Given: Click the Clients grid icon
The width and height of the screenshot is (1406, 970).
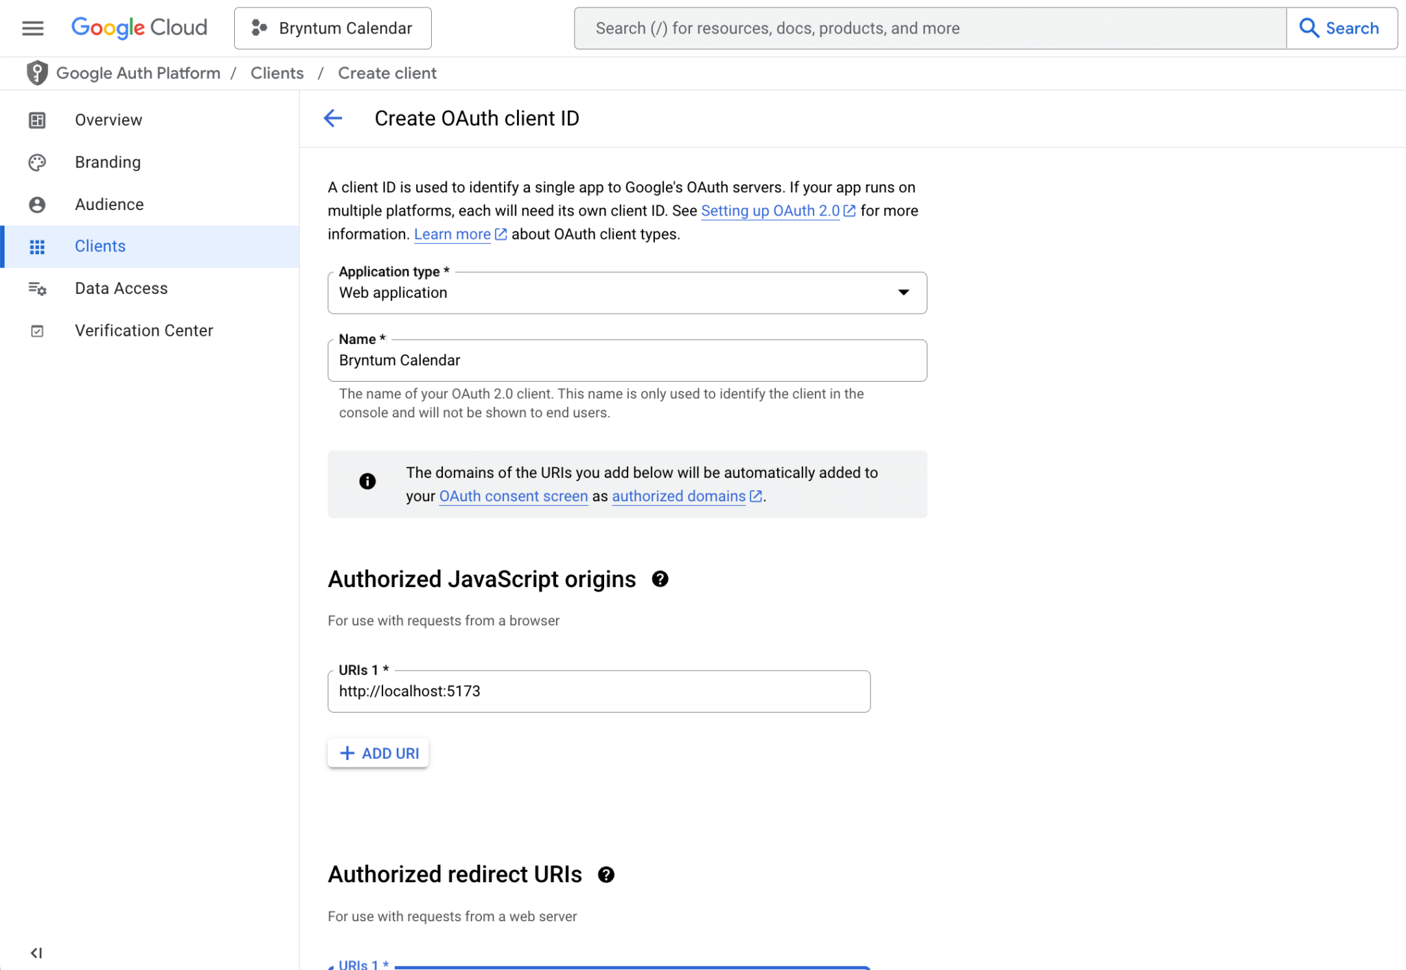Looking at the screenshot, I should point(37,246).
